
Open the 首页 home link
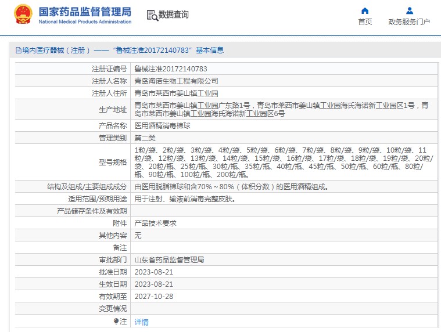[x=365, y=22]
